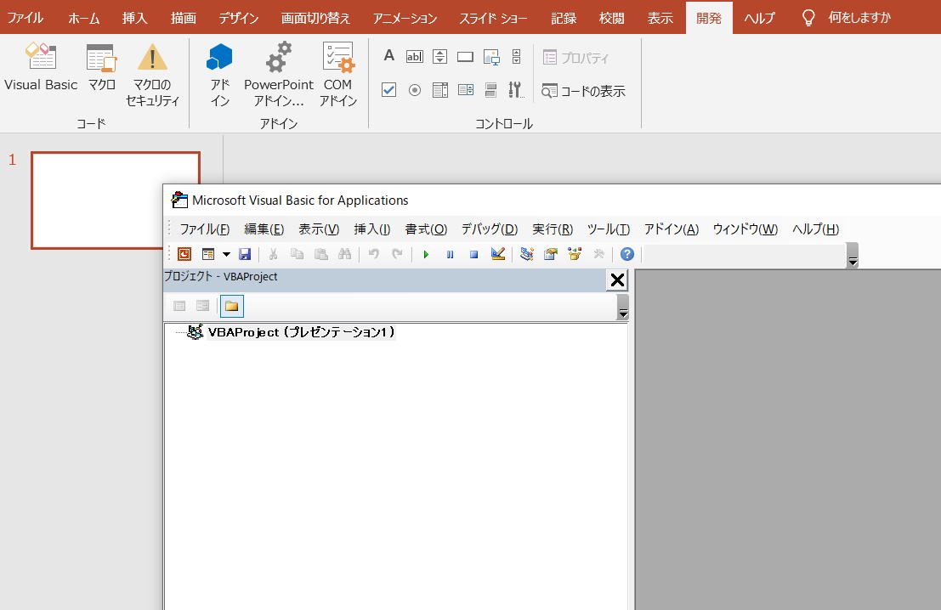Run the macro with the green play icon
941x610 pixels.
[x=426, y=254]
